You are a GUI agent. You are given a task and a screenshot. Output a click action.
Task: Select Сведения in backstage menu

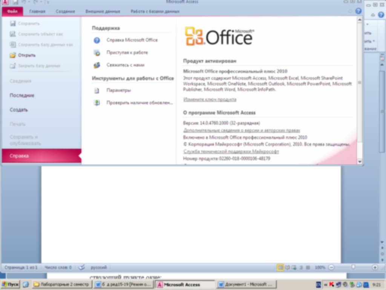click(20, 81)
